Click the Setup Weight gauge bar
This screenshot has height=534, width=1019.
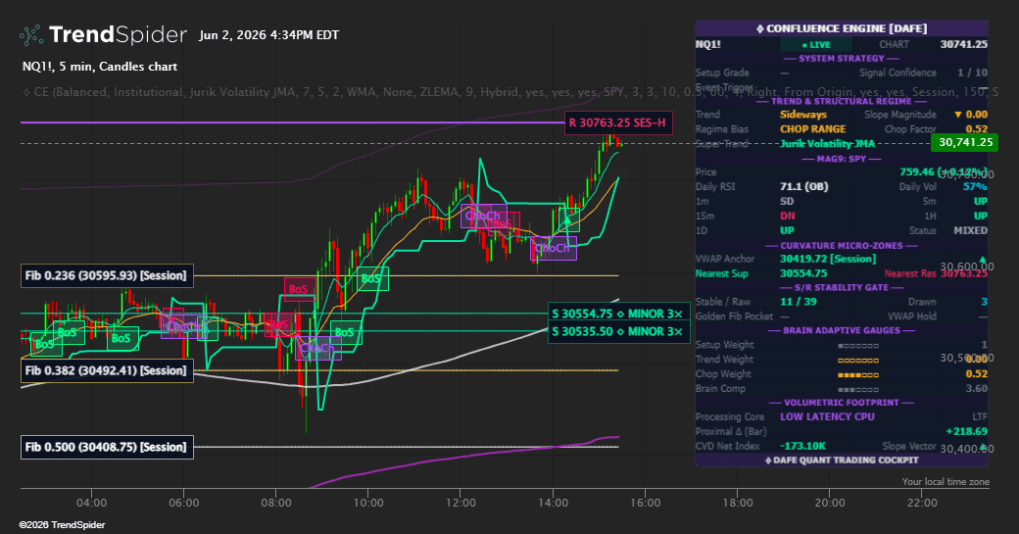858,346
